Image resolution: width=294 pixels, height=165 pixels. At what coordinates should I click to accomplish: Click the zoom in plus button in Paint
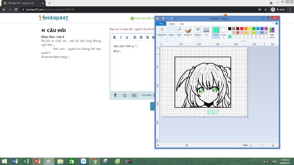pos(273,145)
